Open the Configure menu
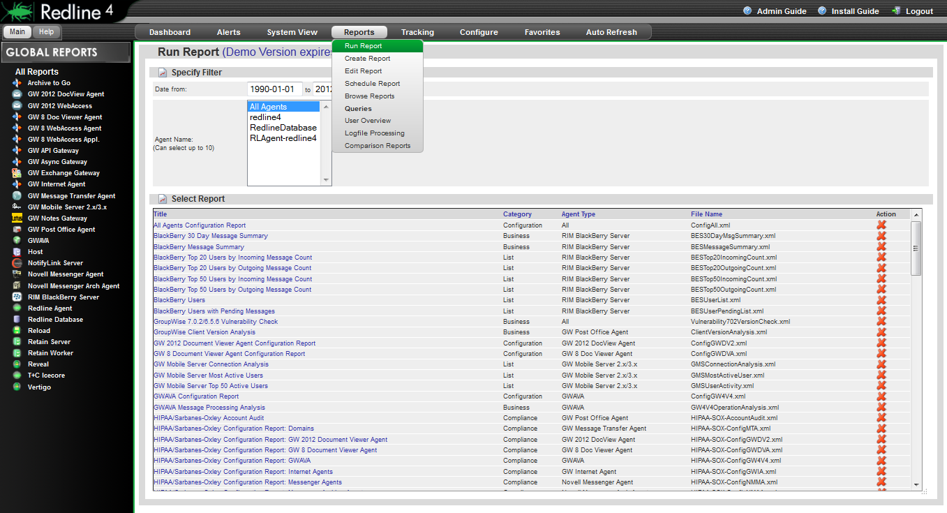 point(479,32)
